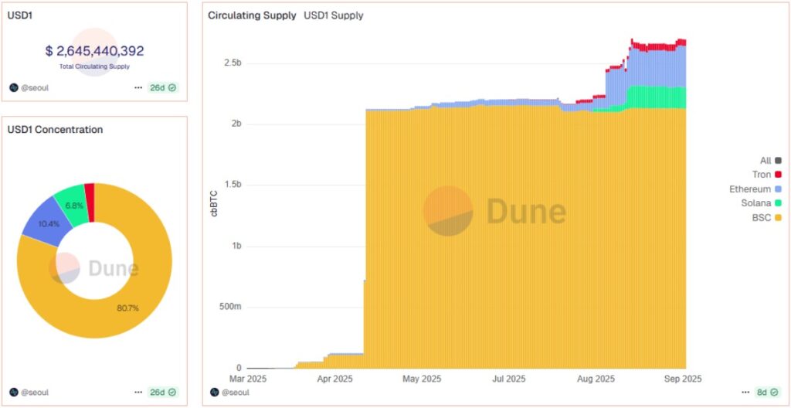Click @seoul avatar under Circulating Supply chart
791x408 pixels.
215,393
